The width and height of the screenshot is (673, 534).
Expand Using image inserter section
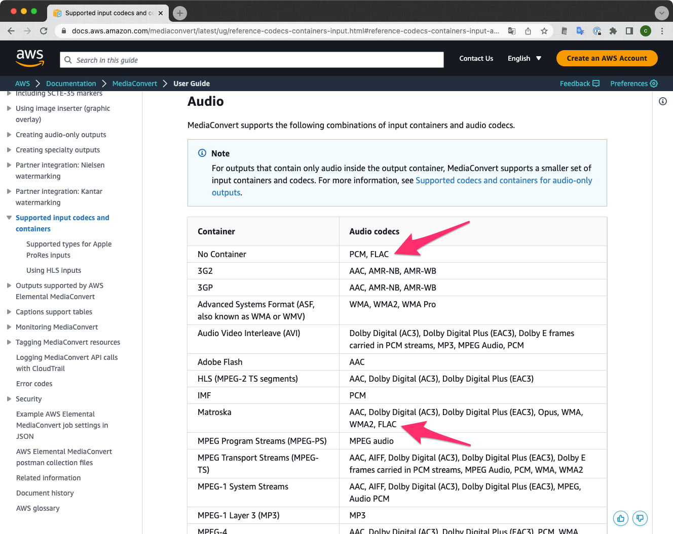(9, 108)
